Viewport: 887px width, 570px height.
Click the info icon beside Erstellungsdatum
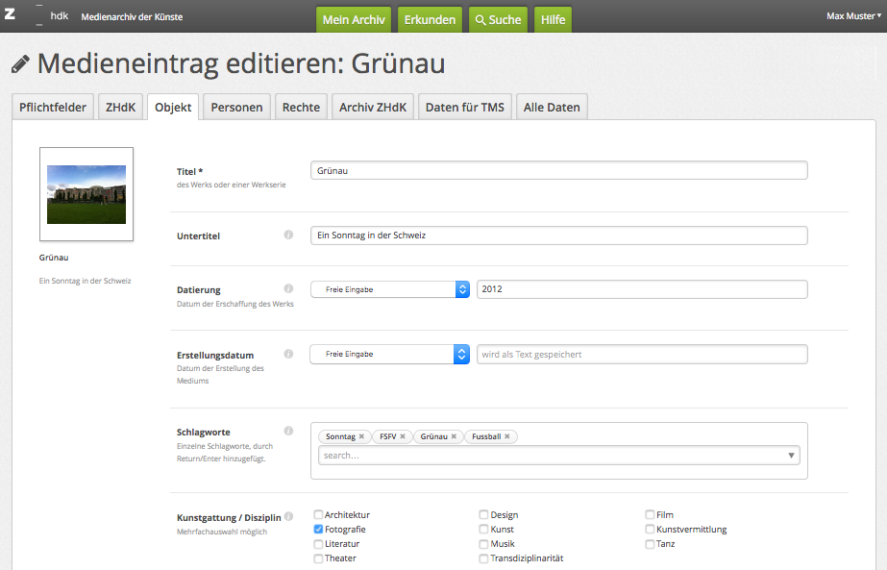click(288, 354)
